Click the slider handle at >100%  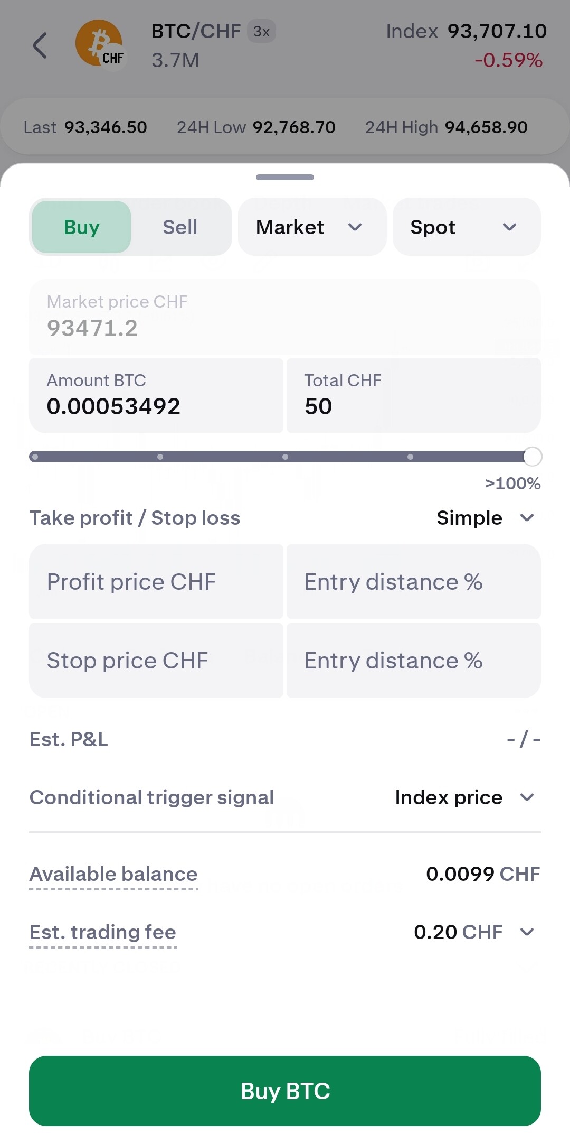533,457
